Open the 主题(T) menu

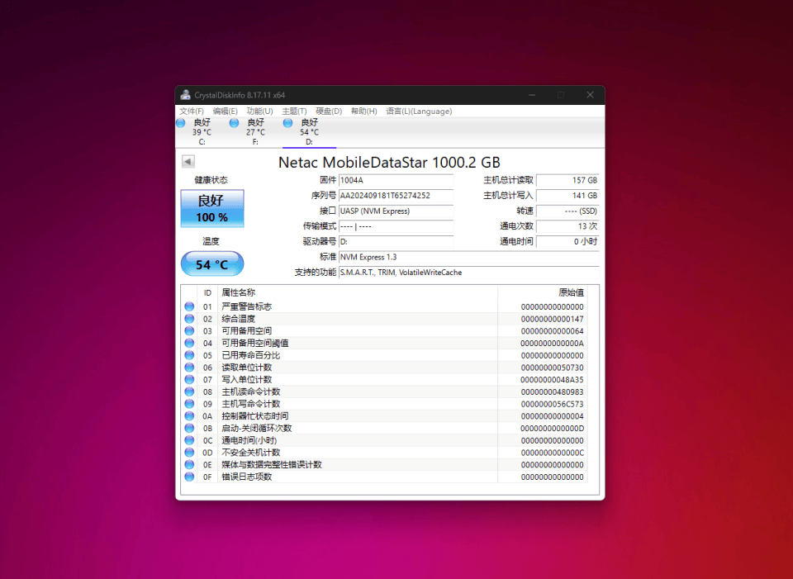(294, 112)
